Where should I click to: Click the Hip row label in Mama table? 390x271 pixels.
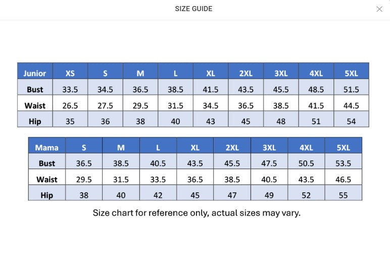point(47,195)
